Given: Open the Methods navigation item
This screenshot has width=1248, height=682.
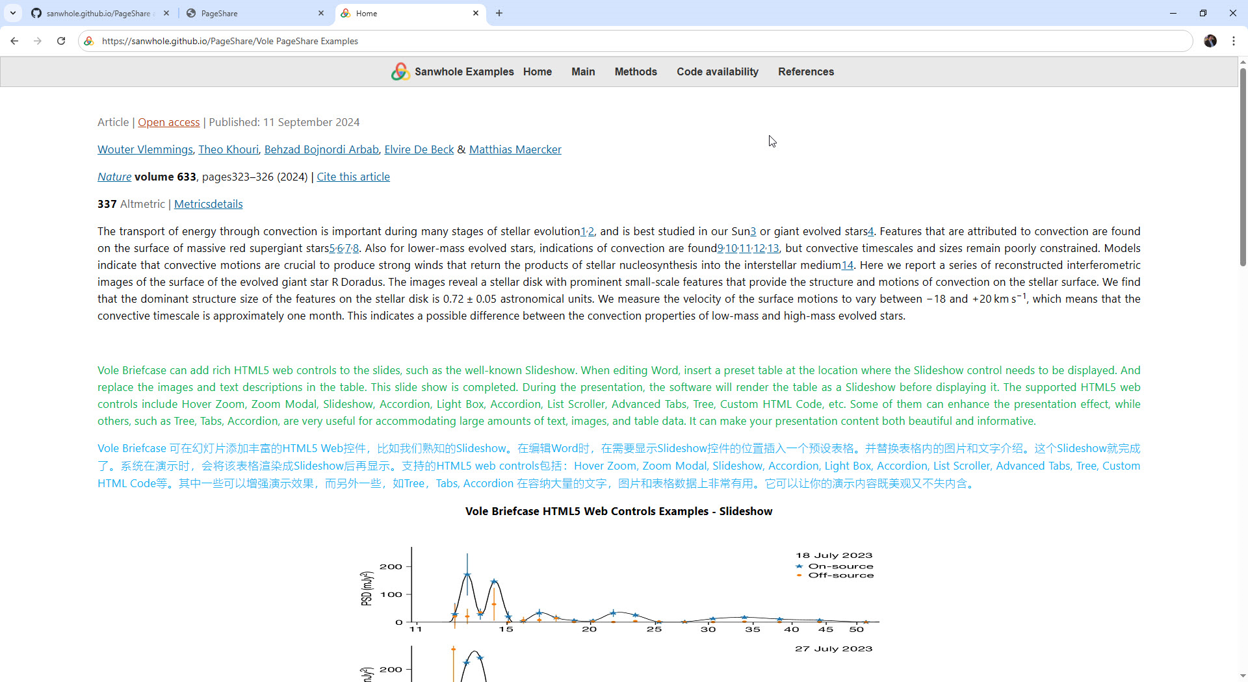Looking at the screenshot, I should point(635,71).
